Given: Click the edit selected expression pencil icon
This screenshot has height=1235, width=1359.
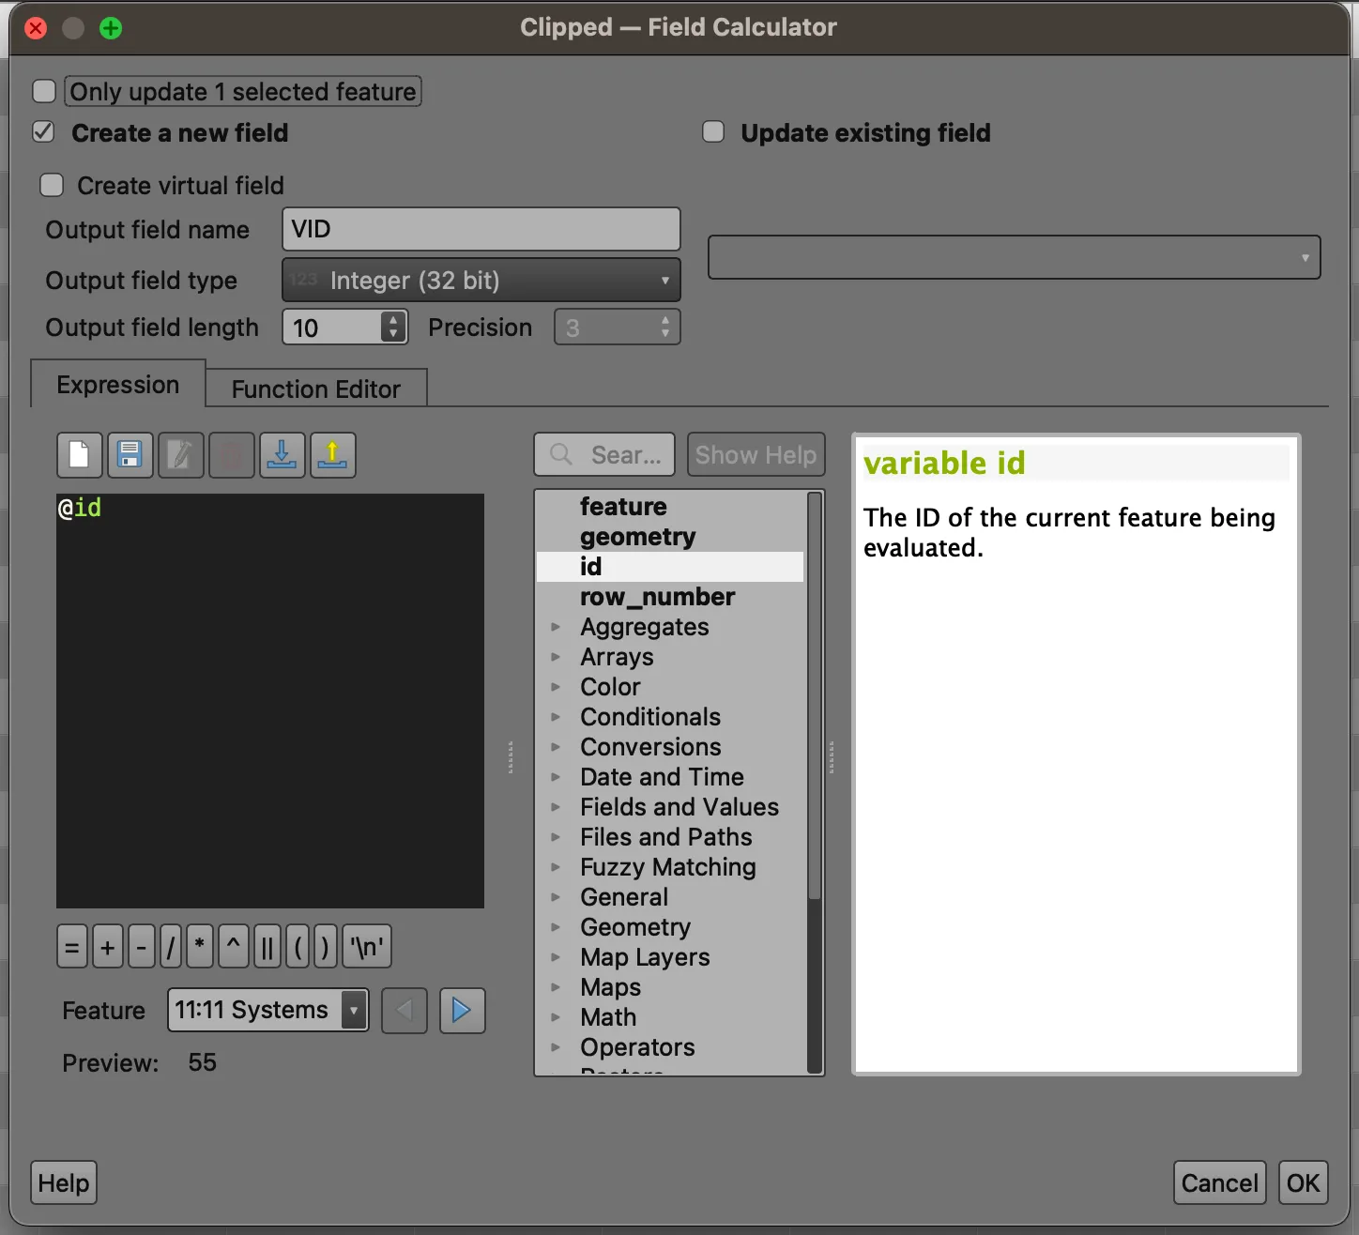Looking at the screenshot, I should click(181, 456).
